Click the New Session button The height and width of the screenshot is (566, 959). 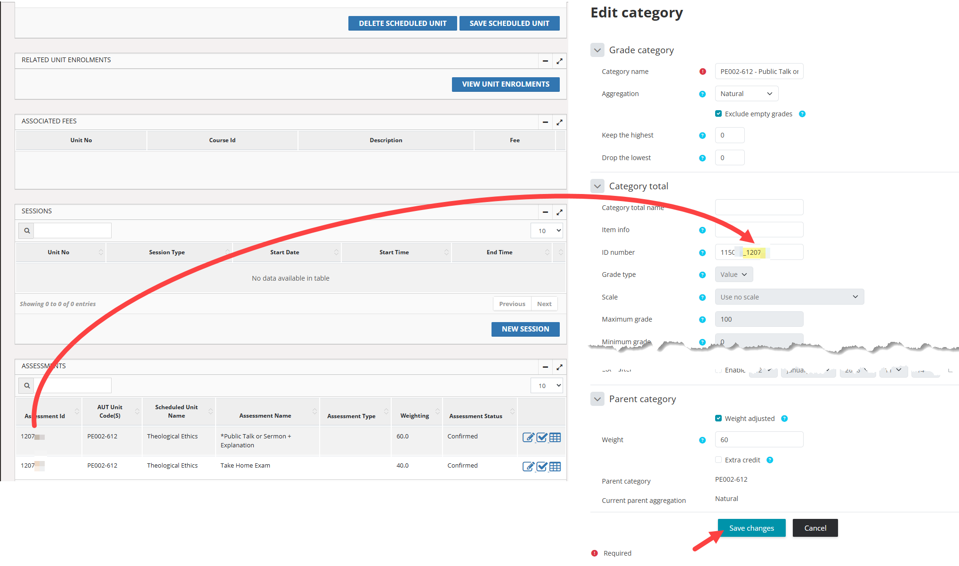(525, 329)
